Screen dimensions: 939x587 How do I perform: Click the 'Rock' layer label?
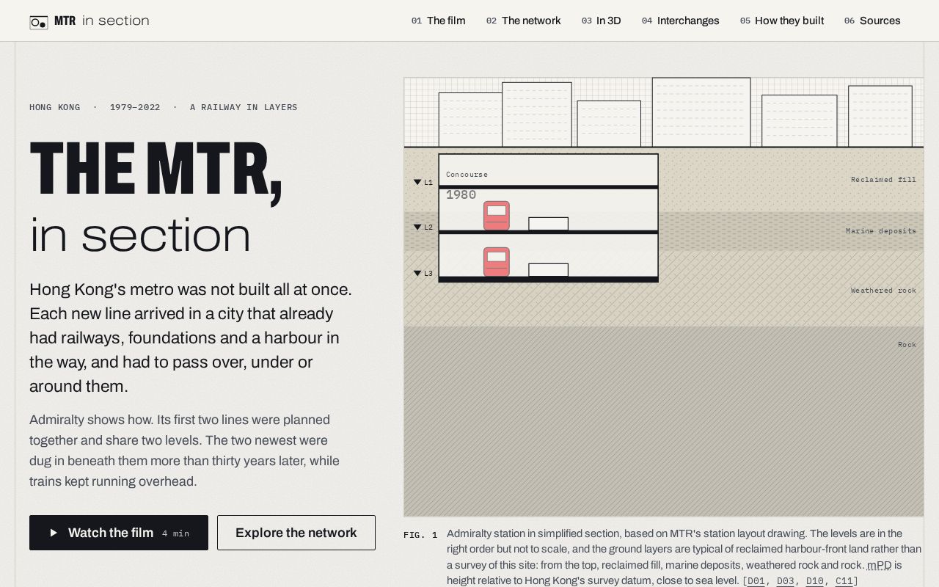coord(907,345)
